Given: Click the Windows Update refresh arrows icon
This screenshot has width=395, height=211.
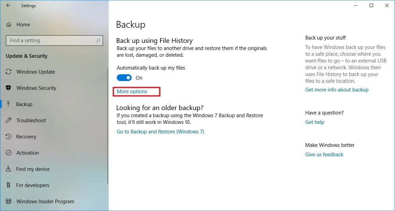Looking at the screenshot, I should coord(8,72).
